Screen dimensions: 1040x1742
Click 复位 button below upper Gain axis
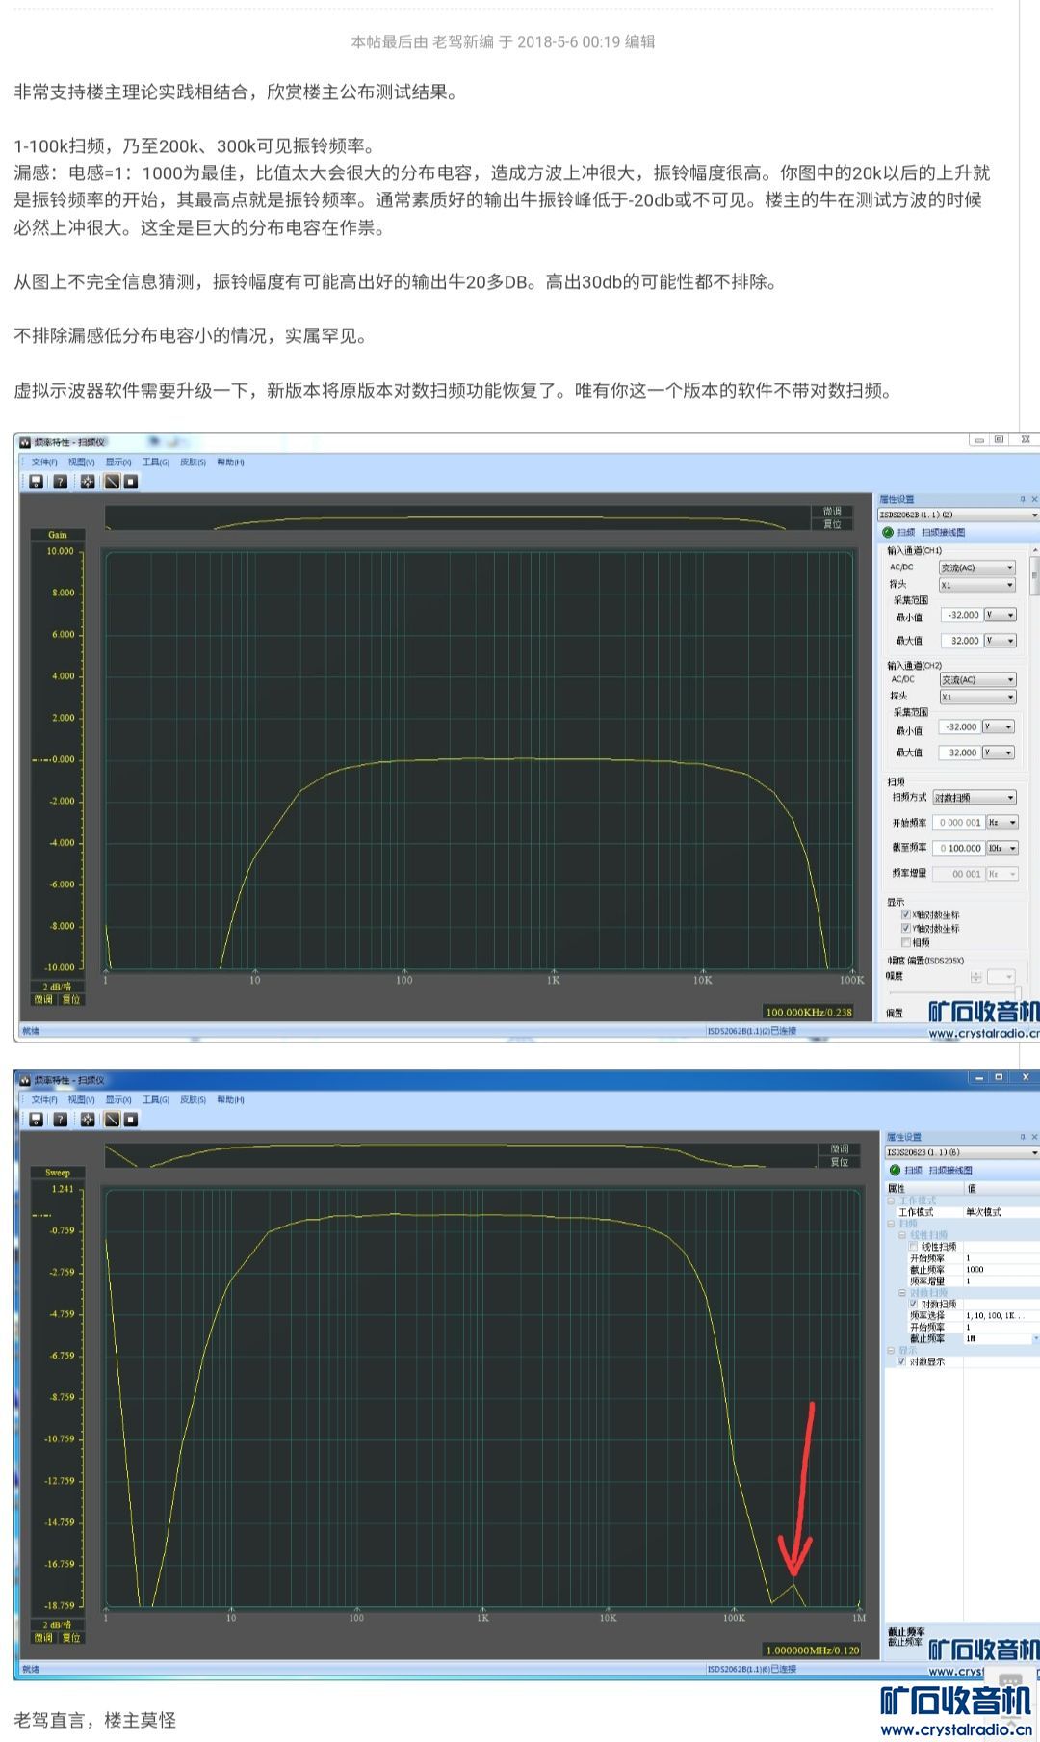click(71, 1000)
